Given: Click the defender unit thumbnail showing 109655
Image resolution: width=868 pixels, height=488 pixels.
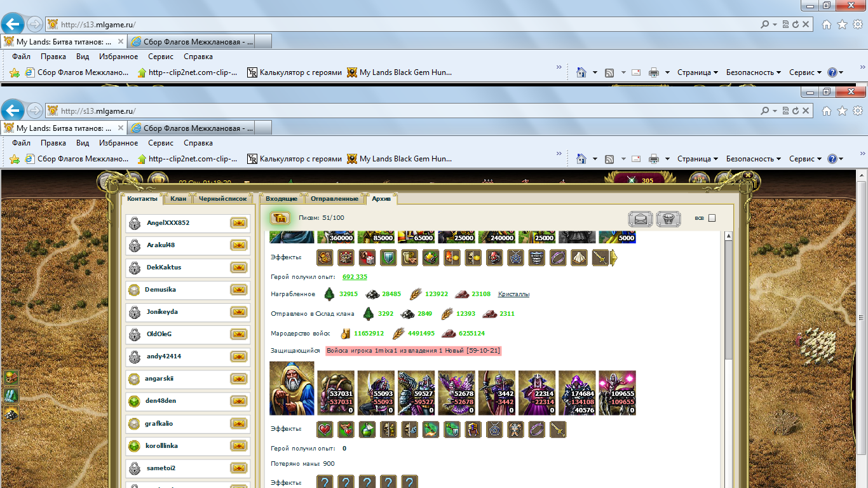Looking at the screenshot, I should tap(617, 393).
